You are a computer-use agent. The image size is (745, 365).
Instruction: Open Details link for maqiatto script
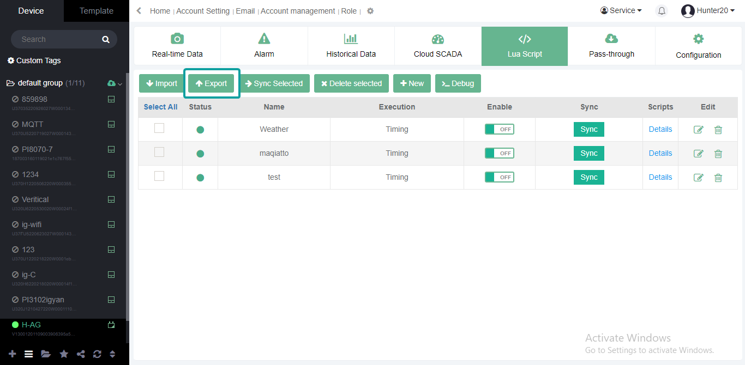[x=660, y=153]
